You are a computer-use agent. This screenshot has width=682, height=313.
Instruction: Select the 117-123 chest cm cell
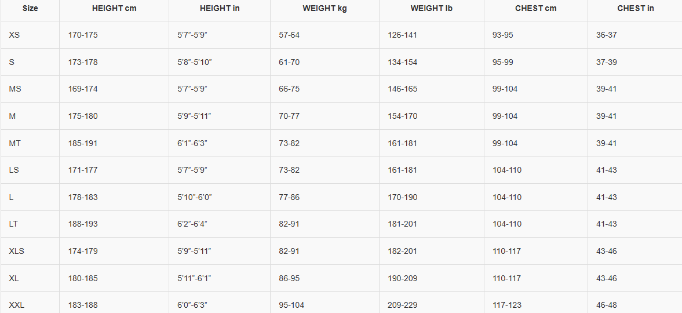pos(507,305)
